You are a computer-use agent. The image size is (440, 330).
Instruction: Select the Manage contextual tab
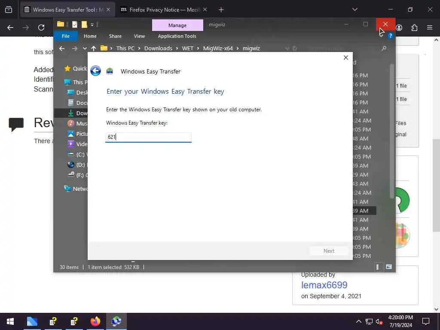pos(177,25)
